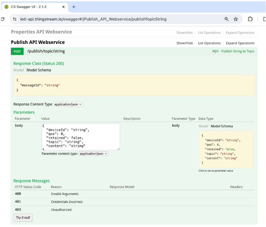266x227 pixels.
Task: Click the Credentials Incorrect reason text
Action: (66, 202)
